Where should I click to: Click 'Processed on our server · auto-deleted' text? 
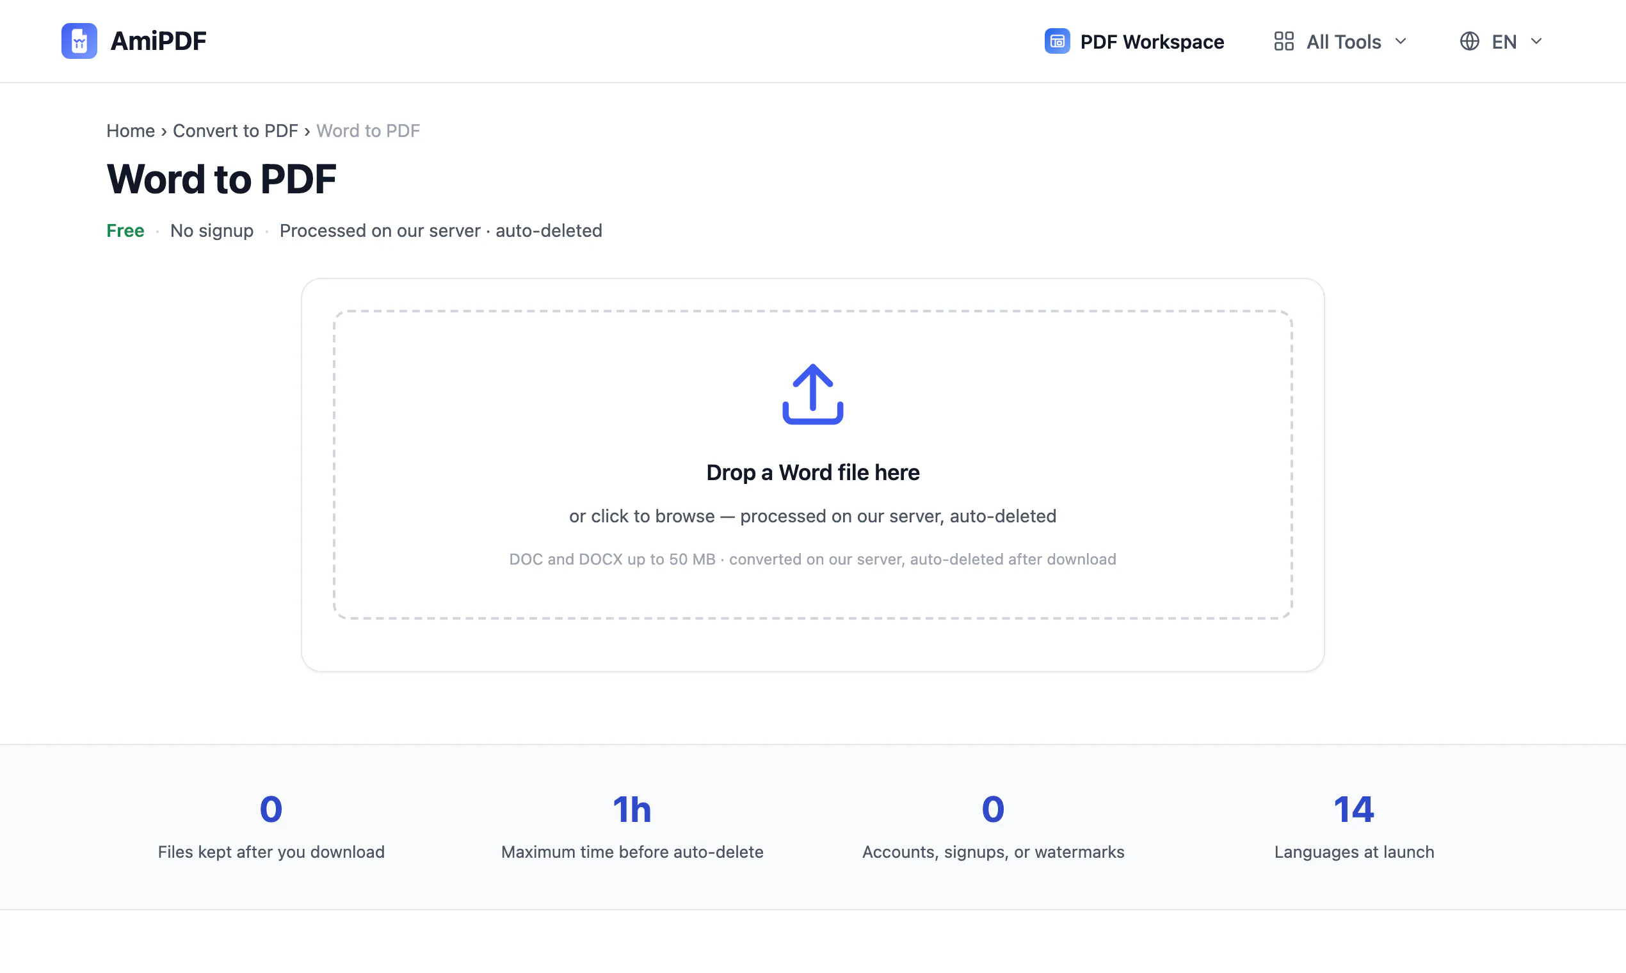(440, 231)
